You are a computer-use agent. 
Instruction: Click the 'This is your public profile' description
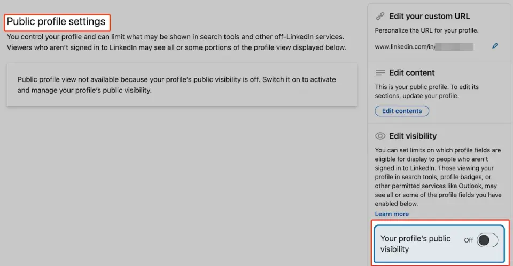[x=426, y=91]
